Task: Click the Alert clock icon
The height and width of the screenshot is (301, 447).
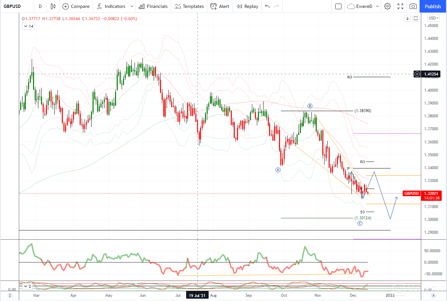Action: (x=214, y=6)
